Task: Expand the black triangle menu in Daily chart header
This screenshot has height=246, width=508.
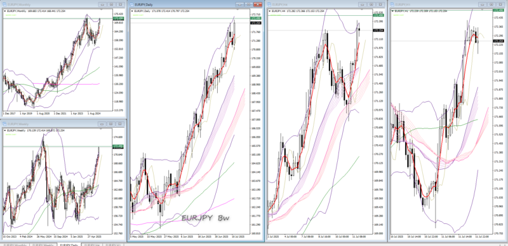Action: coord(132,11)
